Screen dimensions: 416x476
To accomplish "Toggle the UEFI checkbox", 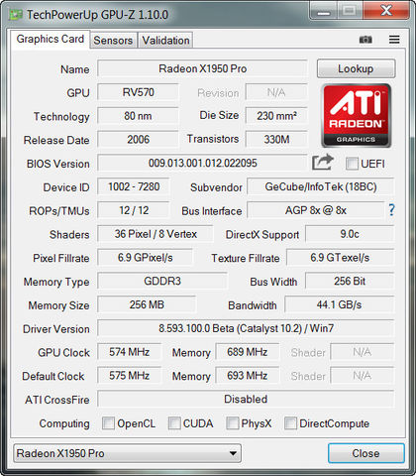I will point(352,164).
